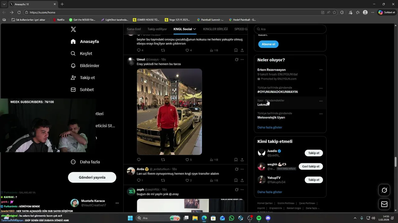Reply to Arda's post

[x=140, y=180]
